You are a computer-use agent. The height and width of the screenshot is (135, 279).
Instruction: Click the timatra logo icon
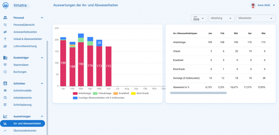[5, 5]
